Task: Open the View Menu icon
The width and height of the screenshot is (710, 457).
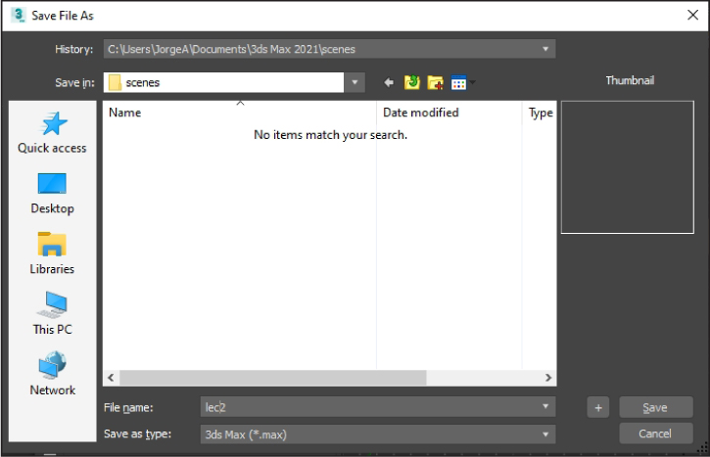Action: coord(460,83)
